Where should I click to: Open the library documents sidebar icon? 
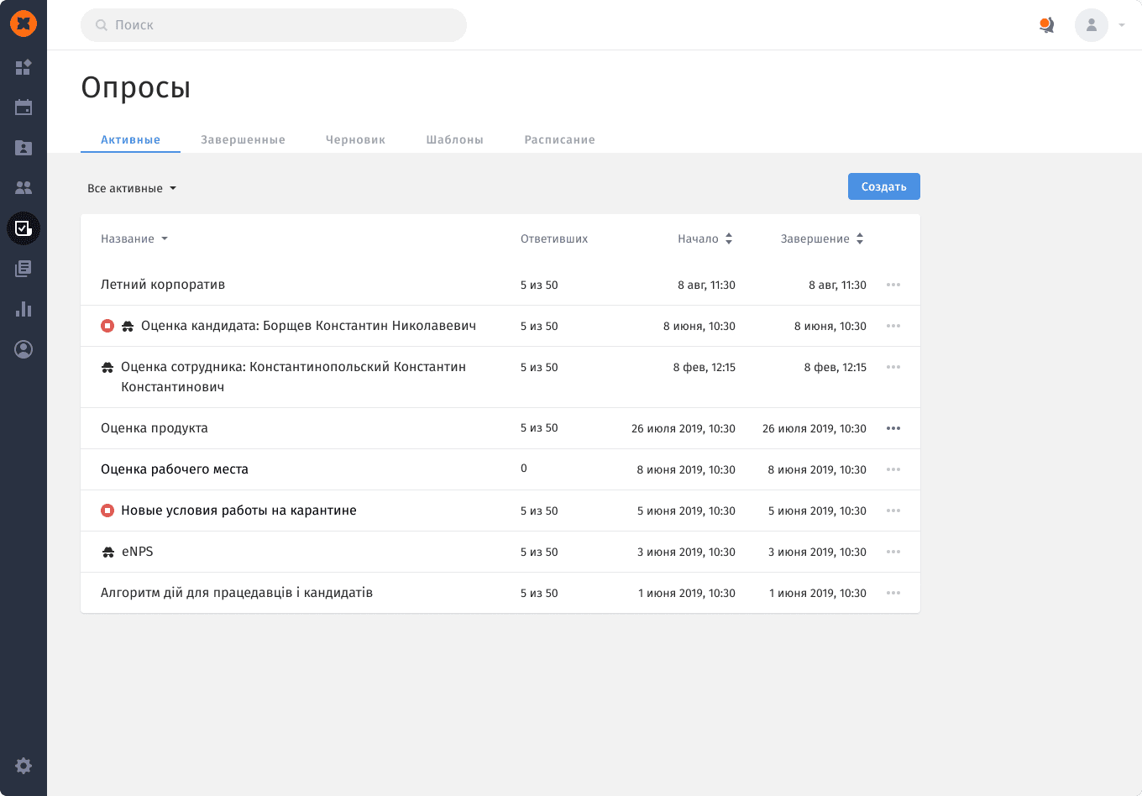24,269
